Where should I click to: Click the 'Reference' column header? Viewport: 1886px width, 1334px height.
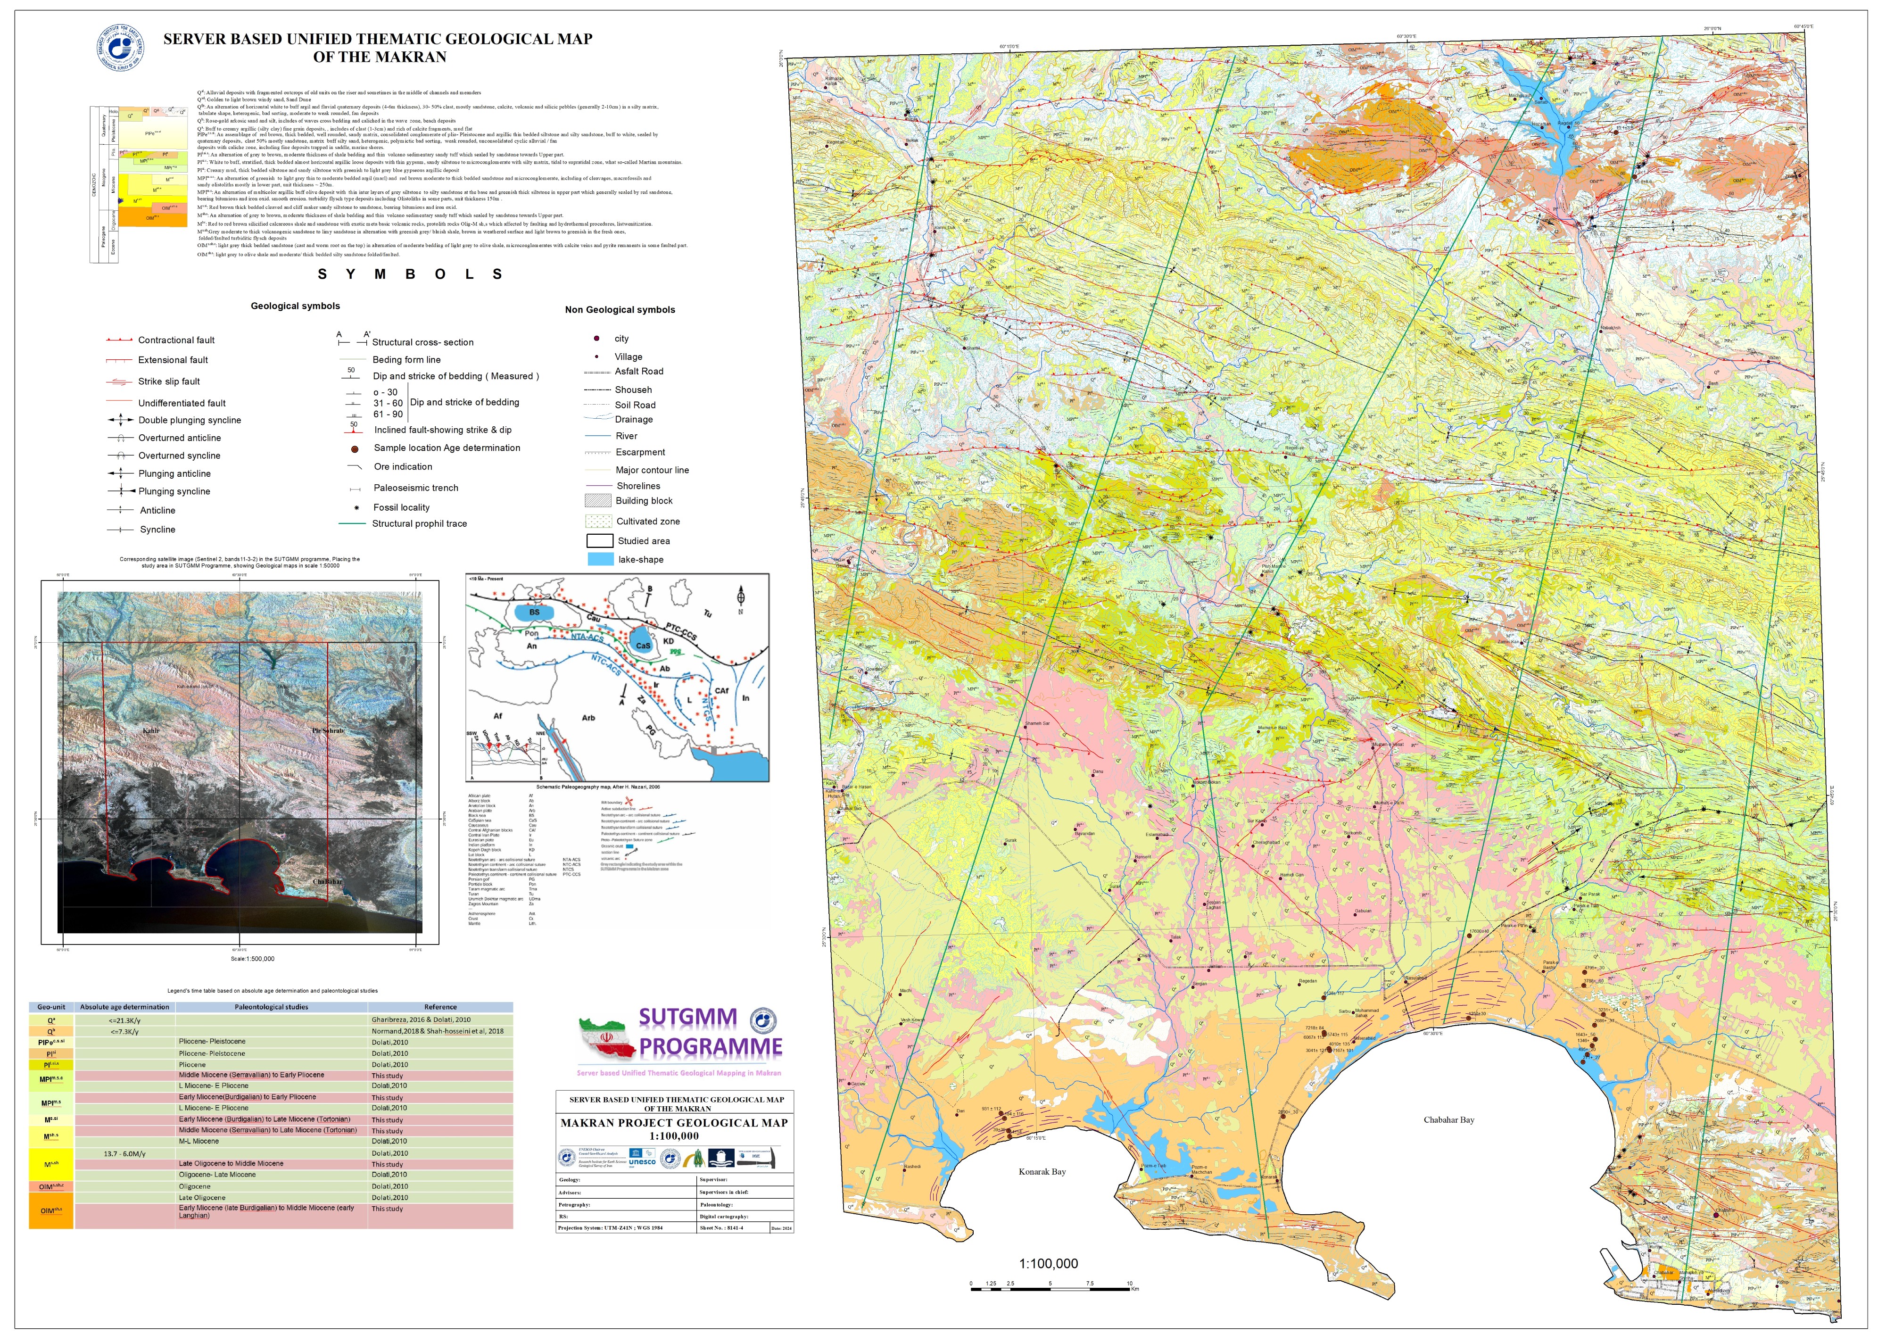440,1007
